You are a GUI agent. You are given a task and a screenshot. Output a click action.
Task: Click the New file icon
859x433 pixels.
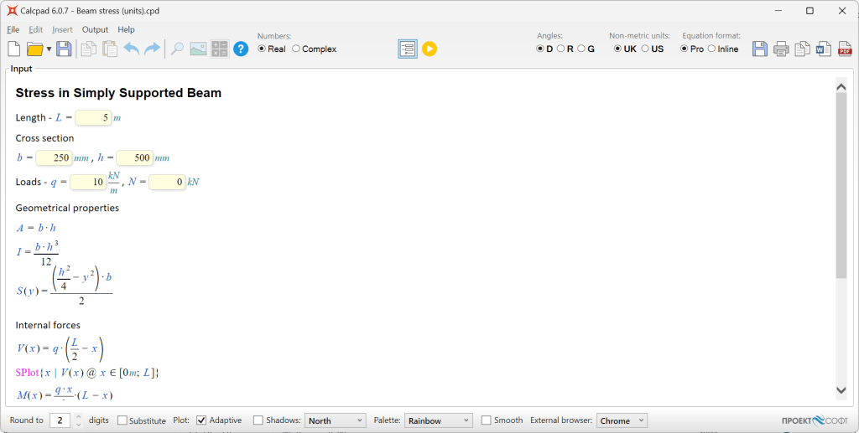pyautogui.click(x=13, y=49)
